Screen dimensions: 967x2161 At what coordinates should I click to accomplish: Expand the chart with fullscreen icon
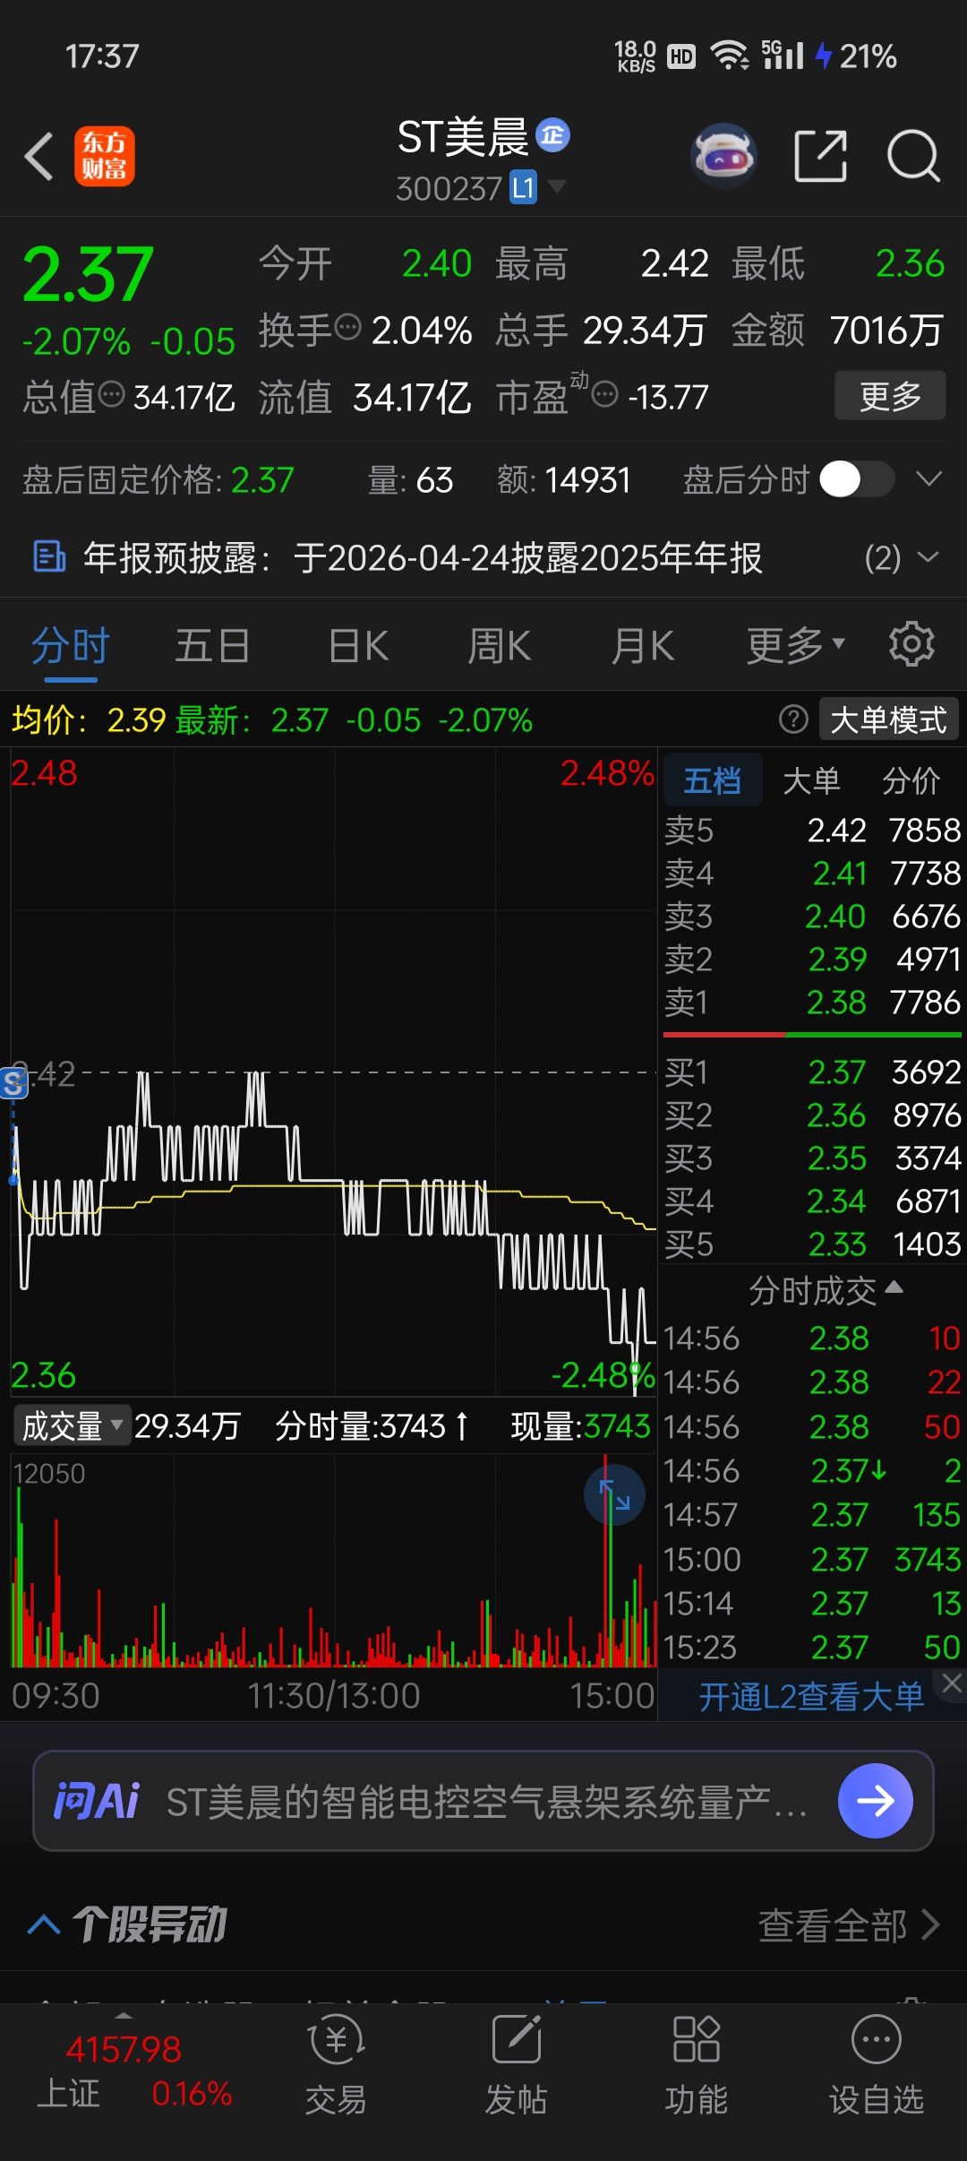pyautogui.click(x=614, y=1495)
